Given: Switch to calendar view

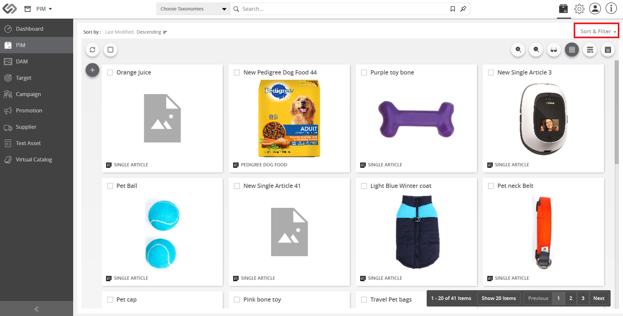Looking at the screenshot, I should click(608, 50).
